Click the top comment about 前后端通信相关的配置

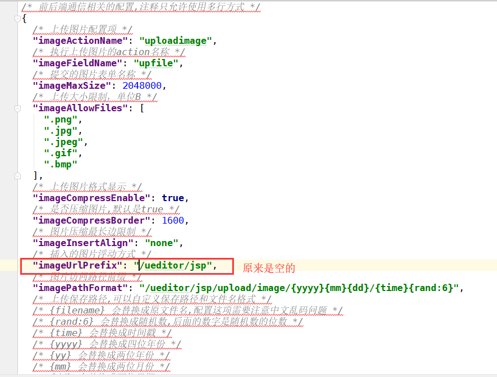pyautogui.click(x=141, y=7)
